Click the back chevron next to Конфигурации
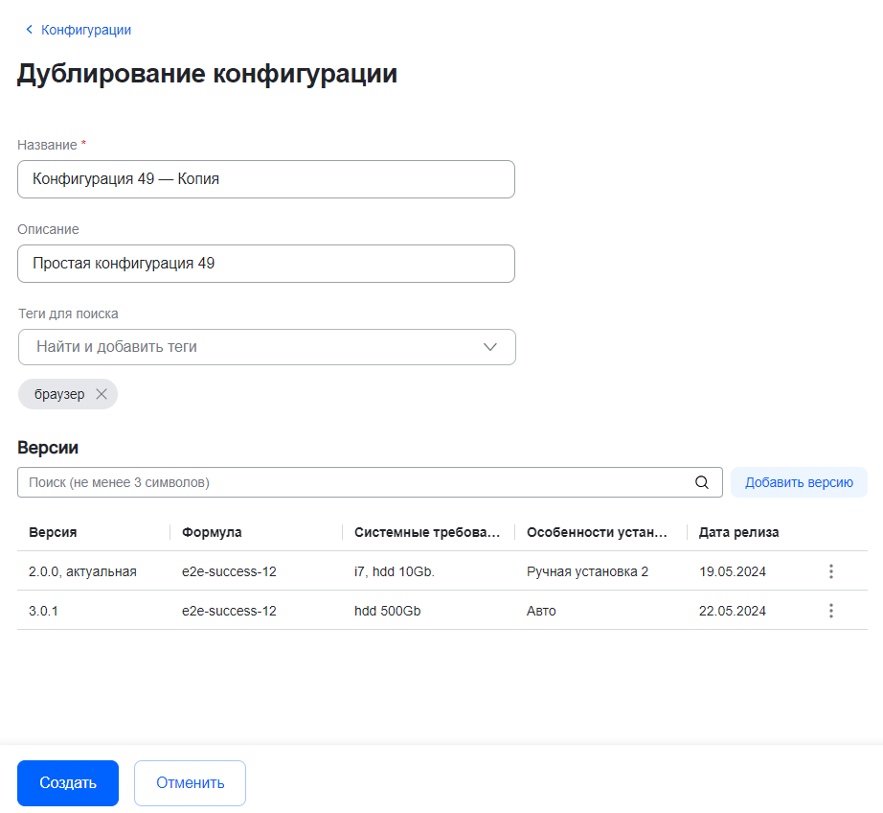The width and height of the screenshot is (883, 813). pyautogui.click(x=29, y=30)
